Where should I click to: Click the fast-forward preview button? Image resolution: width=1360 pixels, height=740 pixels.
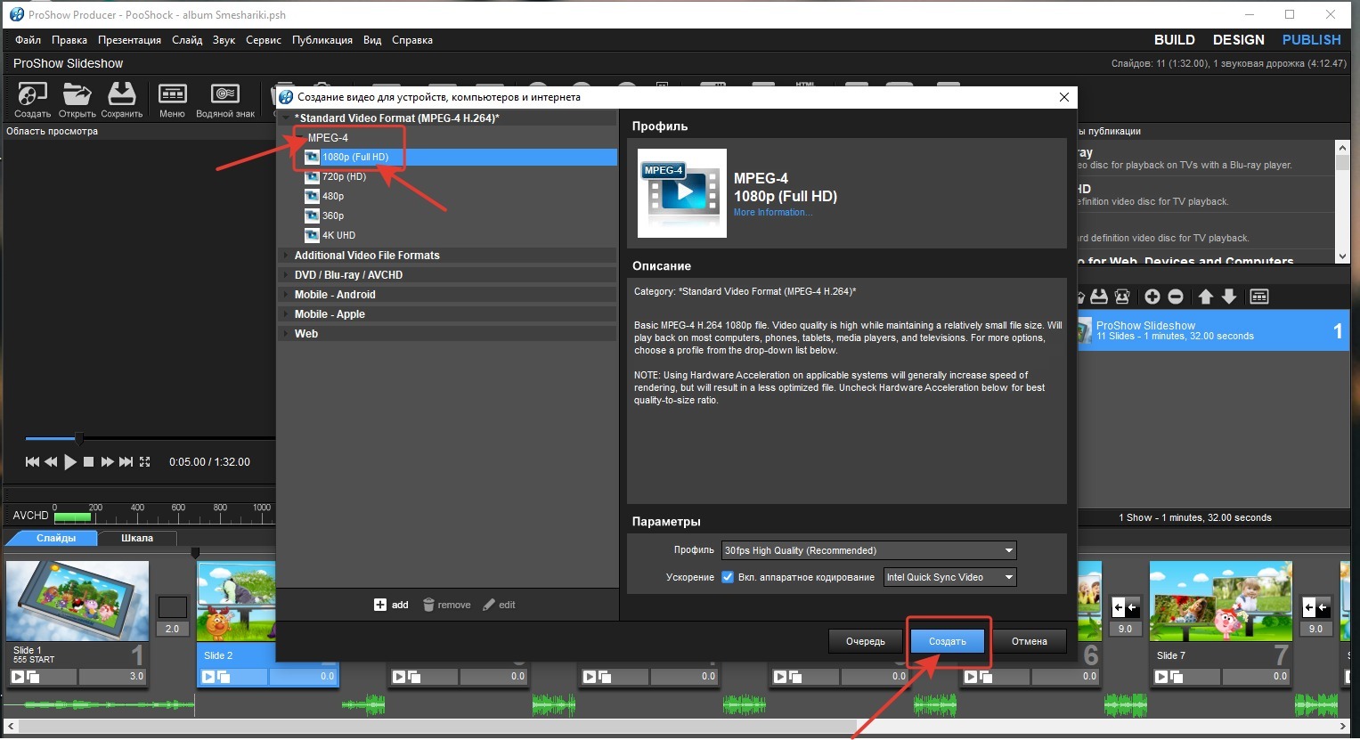[107, 462]
